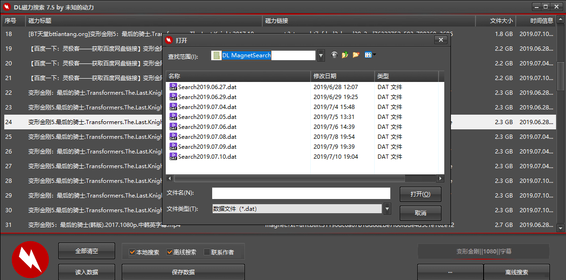The height and width of the screenshot is (280, 566).
Task: Select result row number 22
Action: 9,92
